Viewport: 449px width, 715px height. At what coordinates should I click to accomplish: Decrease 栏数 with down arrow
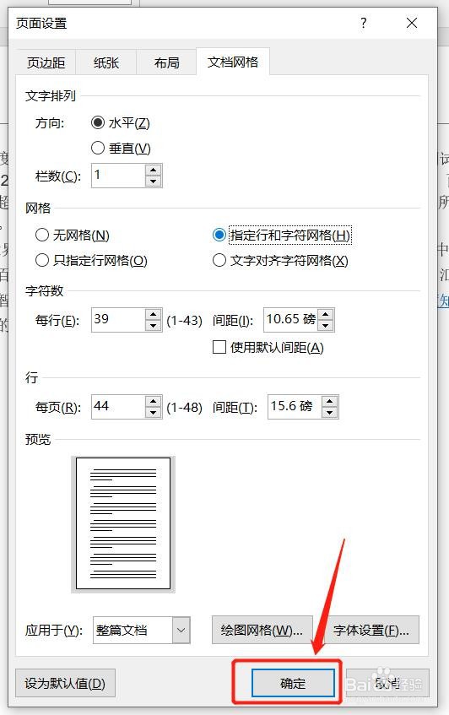[153, 181]
